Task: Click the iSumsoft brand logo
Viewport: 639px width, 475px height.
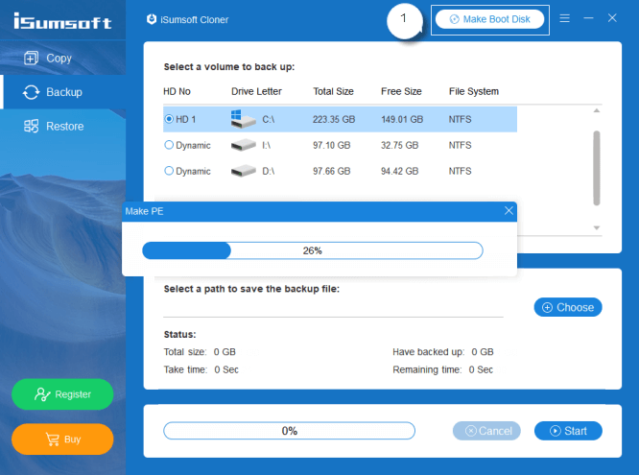Action: click(62, 21)
